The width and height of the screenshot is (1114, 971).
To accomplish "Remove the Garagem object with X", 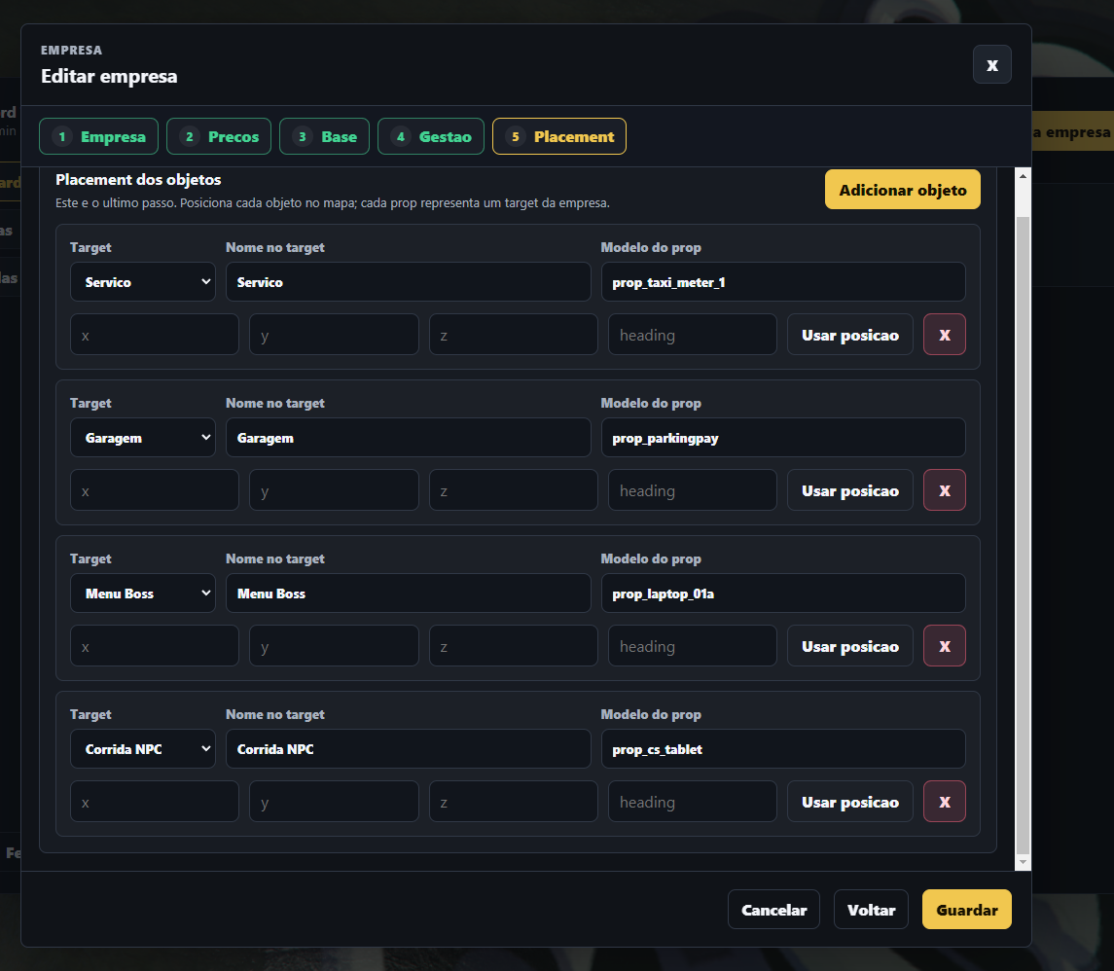I will tap(944, 490).
